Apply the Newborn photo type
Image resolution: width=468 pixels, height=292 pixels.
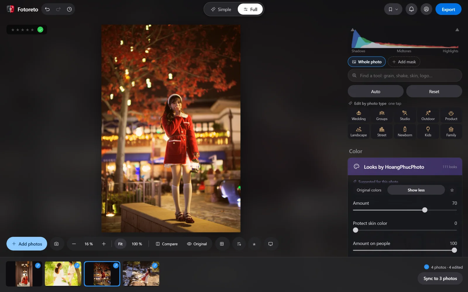point(405,132)
